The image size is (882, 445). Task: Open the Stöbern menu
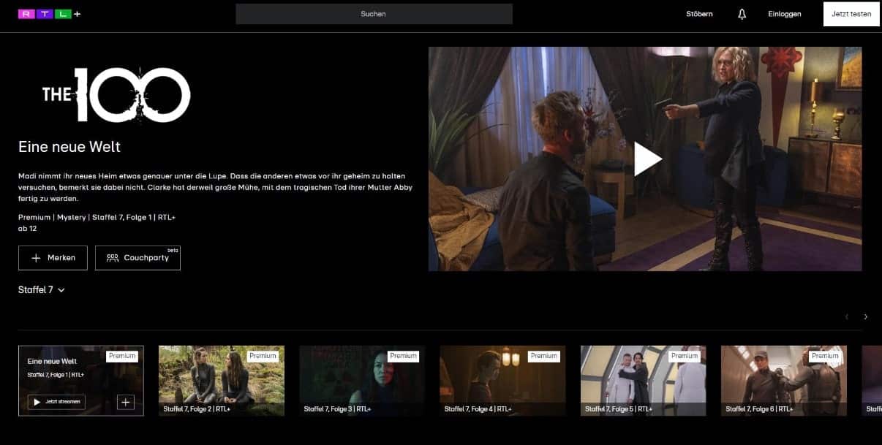699,14
